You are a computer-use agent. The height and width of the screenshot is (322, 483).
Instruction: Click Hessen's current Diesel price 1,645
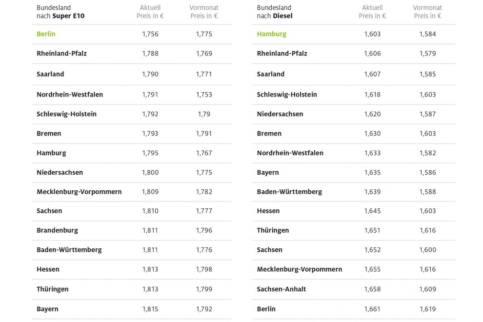[372, 211]
